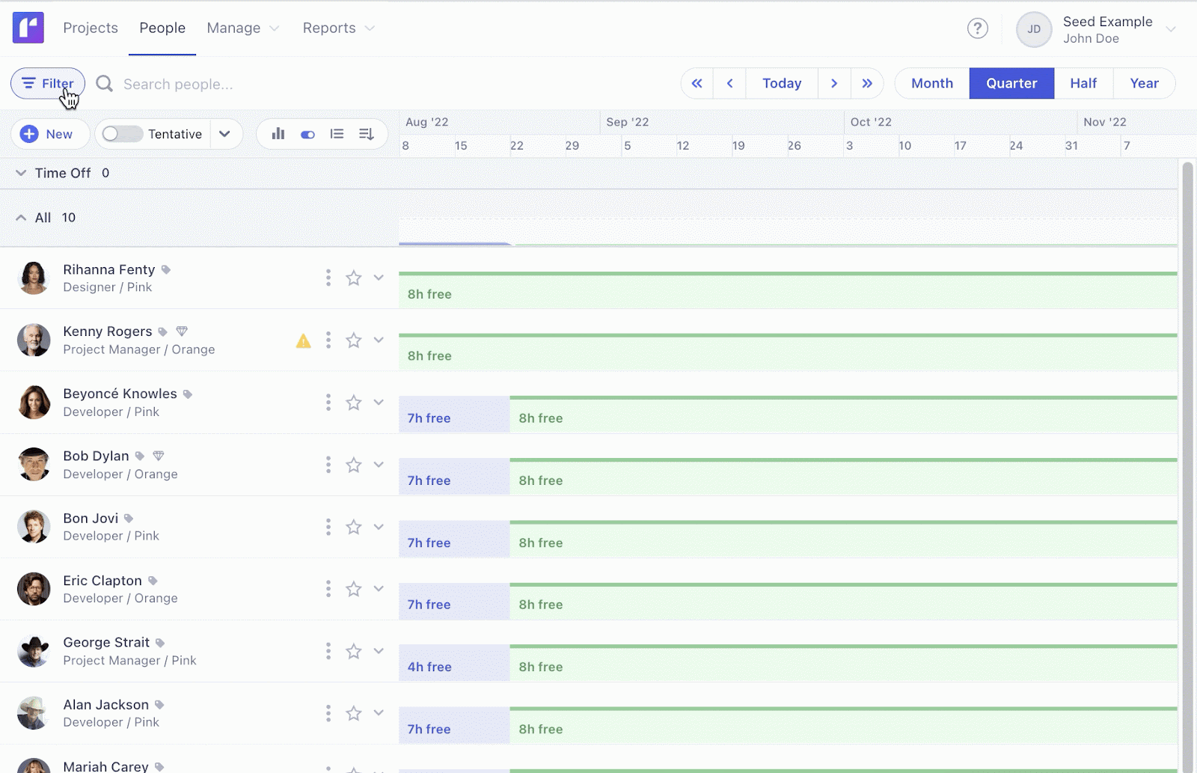The image size is (1197, 773).
Task: Expand the dropdown next to Tentative
Action: [225, 134]
